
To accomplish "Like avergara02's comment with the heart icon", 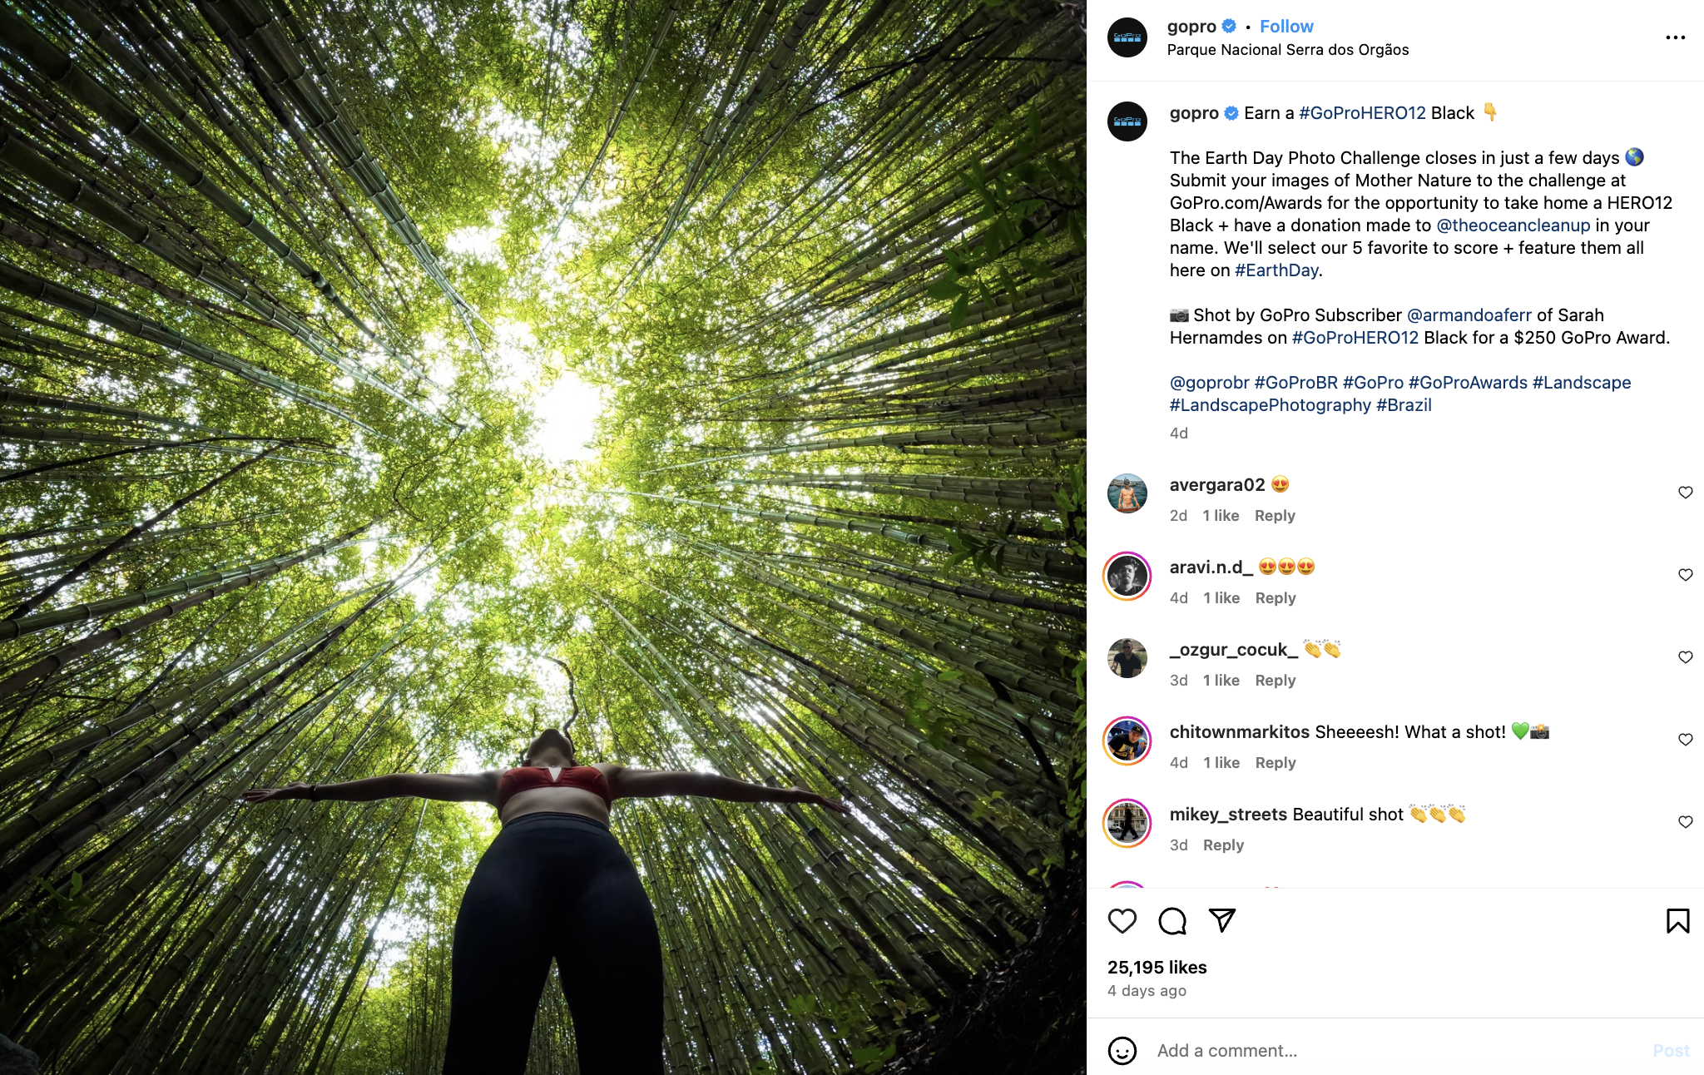I will coord(1684,493).
